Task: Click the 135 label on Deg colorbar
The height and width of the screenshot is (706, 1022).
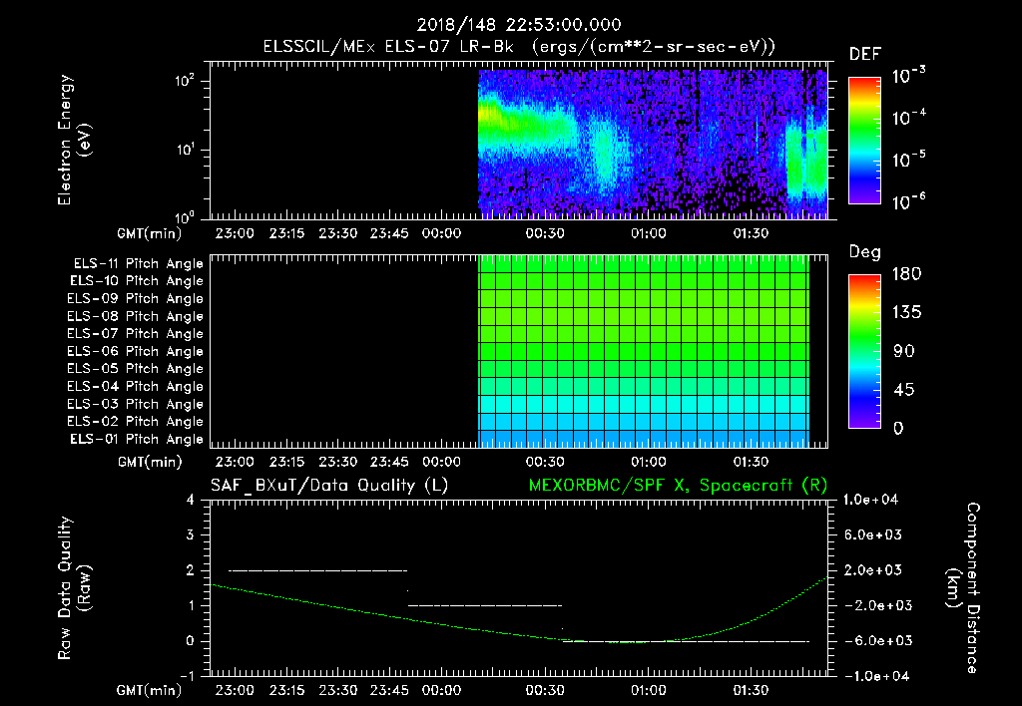Action: 906,312
